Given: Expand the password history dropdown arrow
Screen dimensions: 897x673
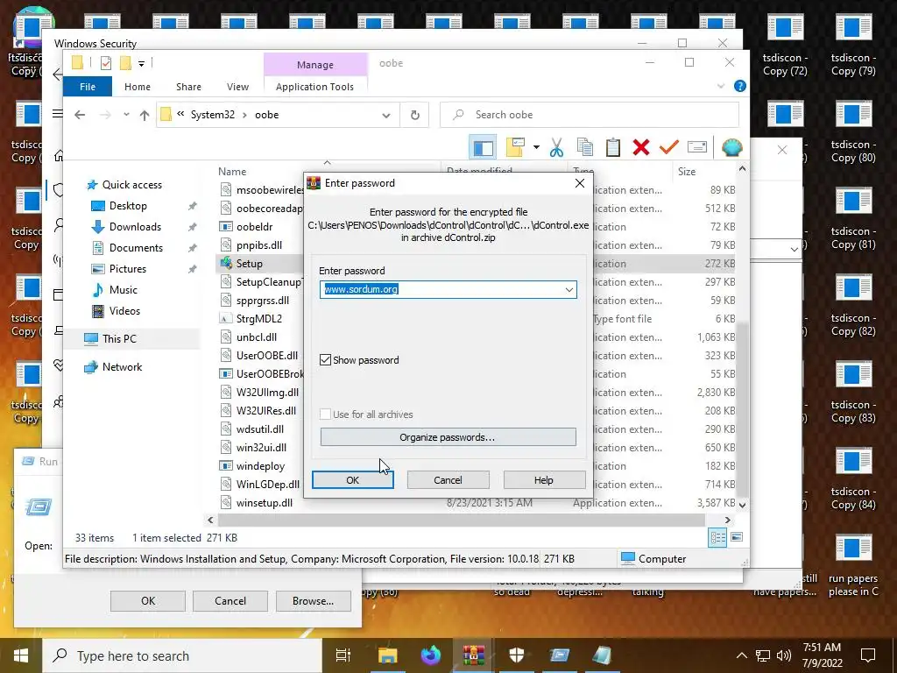Looking at the screenshot, I should [x=569, y=289].
